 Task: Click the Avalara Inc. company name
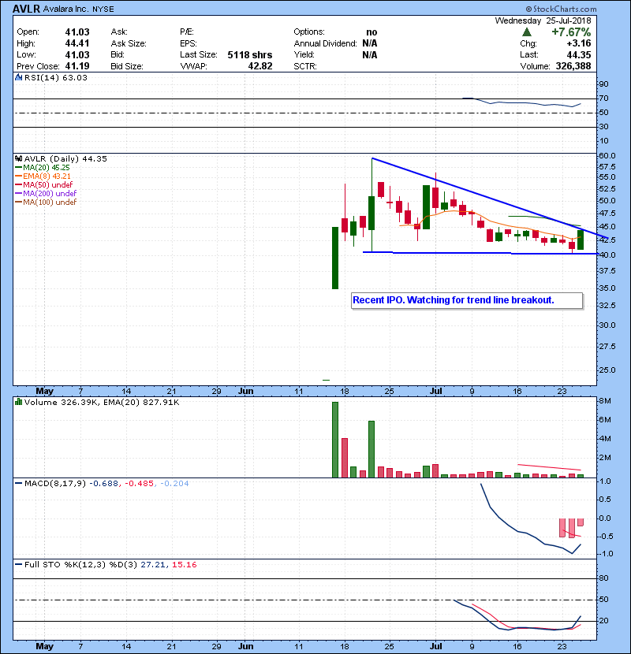66,9
